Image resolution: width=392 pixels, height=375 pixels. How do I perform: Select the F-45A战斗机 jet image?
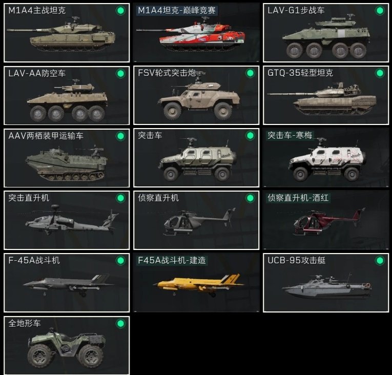[x=68, y=285]
